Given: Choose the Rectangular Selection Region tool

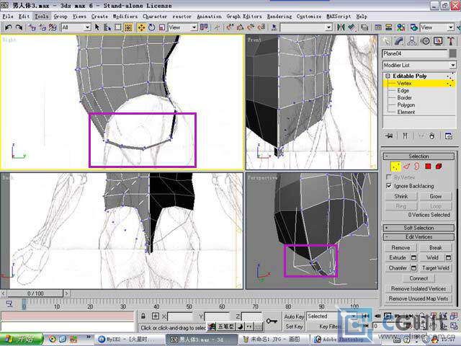Looking at the screenshot, I should pyautogui.click(x=118, y=27).
